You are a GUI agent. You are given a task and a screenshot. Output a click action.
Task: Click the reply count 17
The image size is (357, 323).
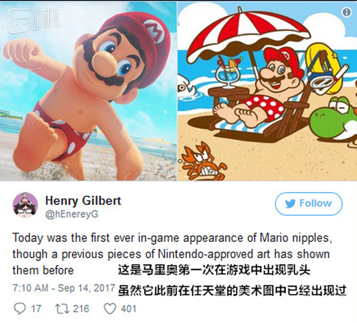[36, 309]
